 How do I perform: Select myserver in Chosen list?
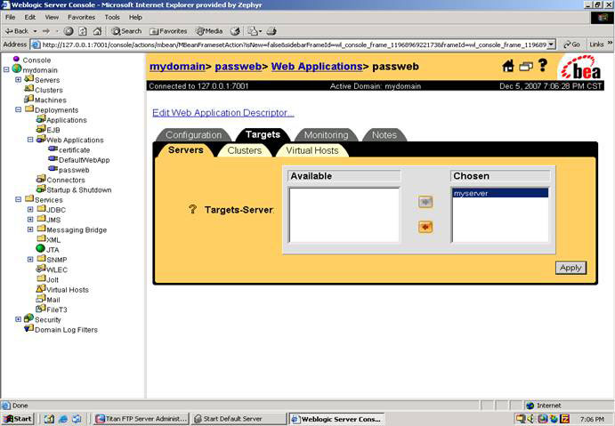click(500, 193)
